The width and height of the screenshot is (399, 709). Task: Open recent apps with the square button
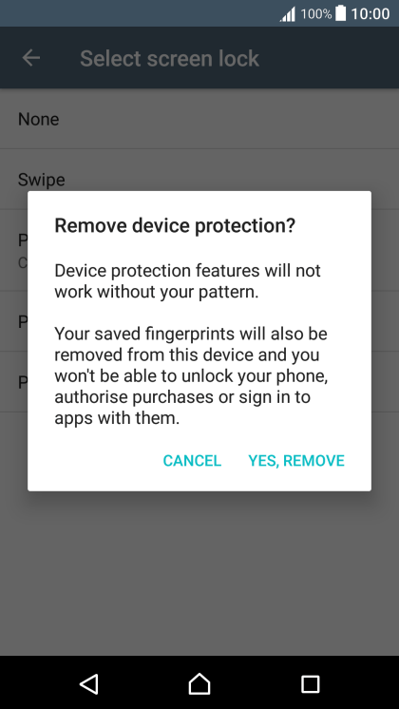[310, 683]
